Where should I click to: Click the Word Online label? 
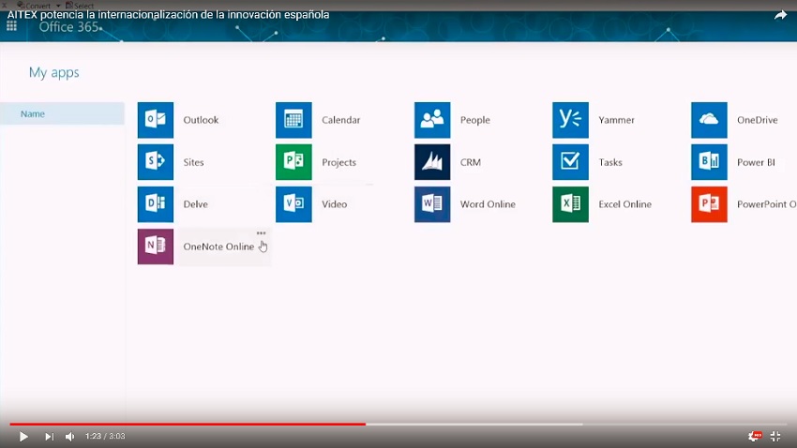tap(488, 204)
